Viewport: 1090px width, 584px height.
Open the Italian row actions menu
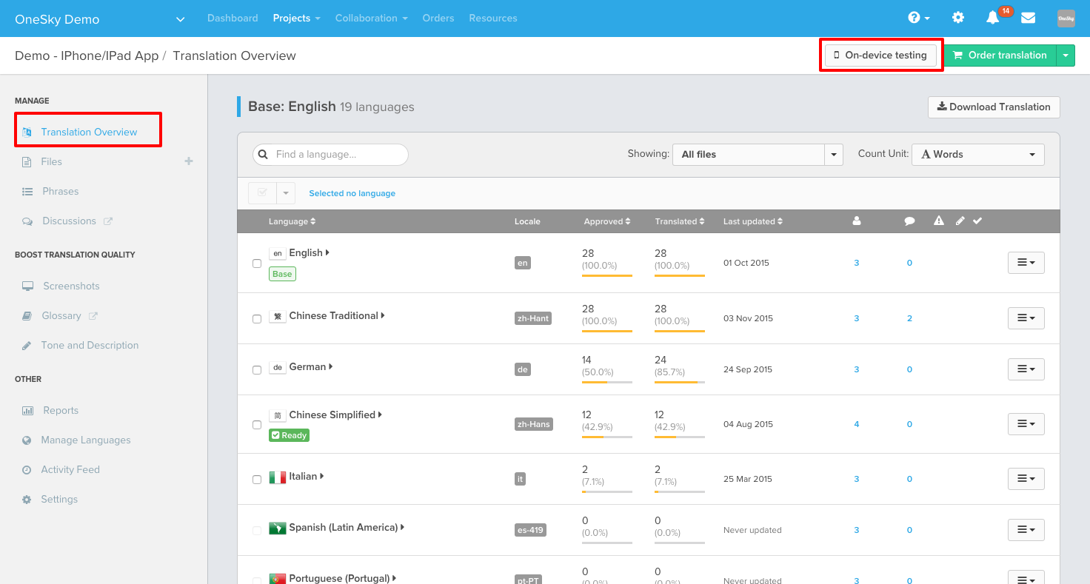coord(1026,479)
